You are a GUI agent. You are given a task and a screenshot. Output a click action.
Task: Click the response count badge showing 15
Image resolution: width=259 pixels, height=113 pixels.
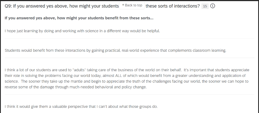[x=205, y=6]
